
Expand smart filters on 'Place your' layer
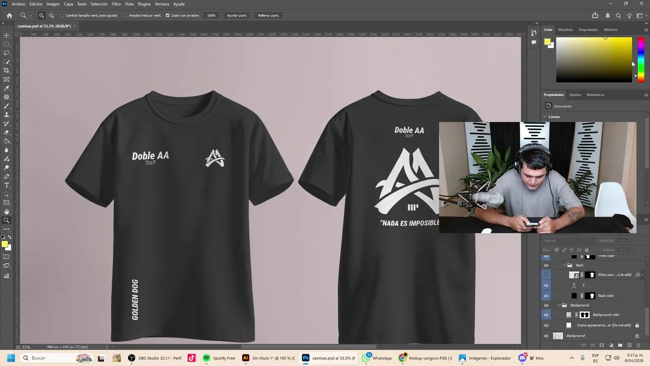coord(642,275)
